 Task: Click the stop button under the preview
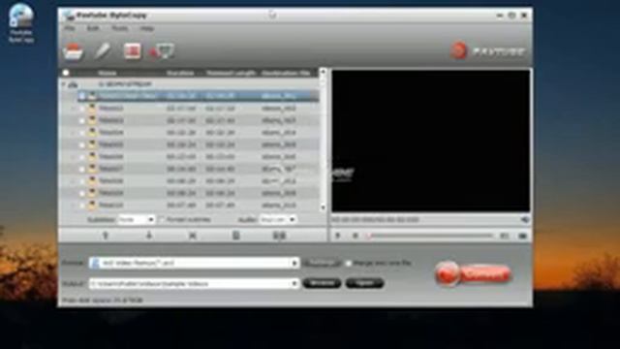coord(356,236)
